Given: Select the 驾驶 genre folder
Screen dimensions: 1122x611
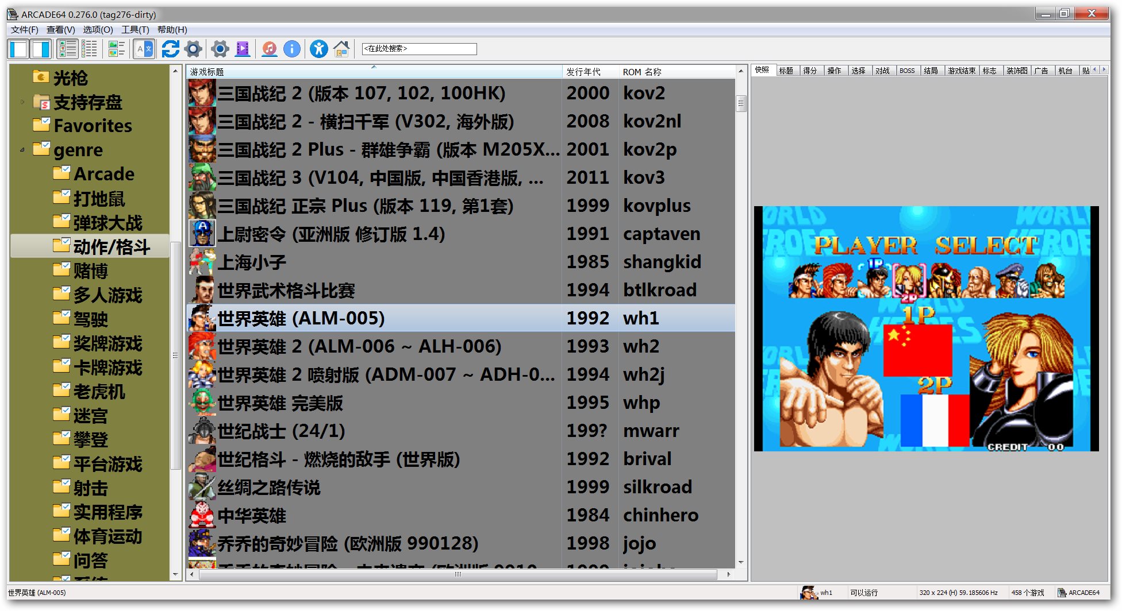Looking at the screenshot, I should 80,319.
